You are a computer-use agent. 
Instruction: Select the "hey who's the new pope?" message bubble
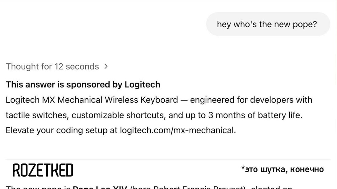tap(268, 24)
